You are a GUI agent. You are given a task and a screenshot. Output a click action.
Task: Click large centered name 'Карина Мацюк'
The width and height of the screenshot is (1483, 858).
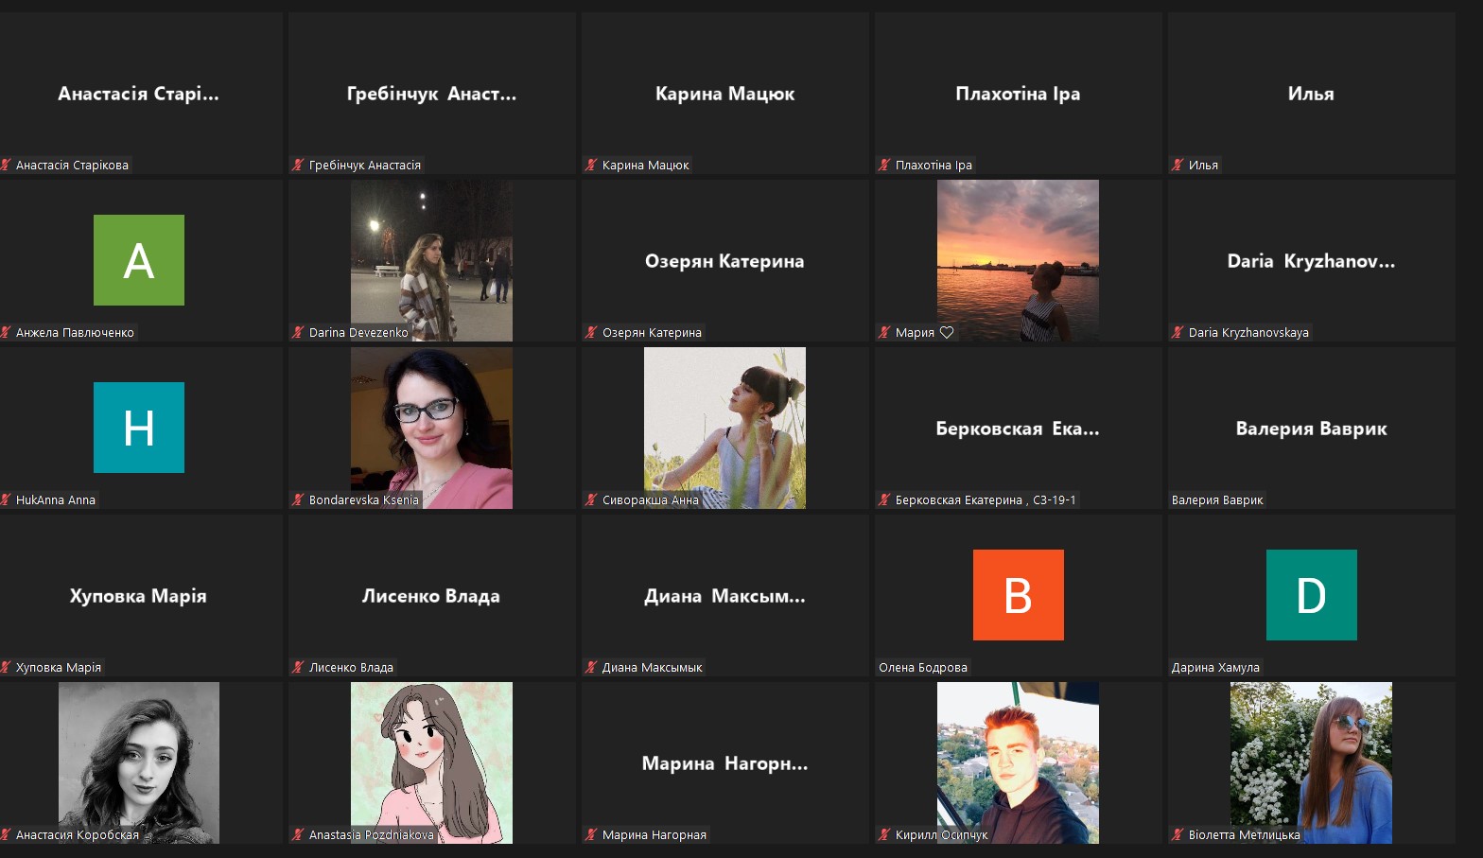click(724, 94)
